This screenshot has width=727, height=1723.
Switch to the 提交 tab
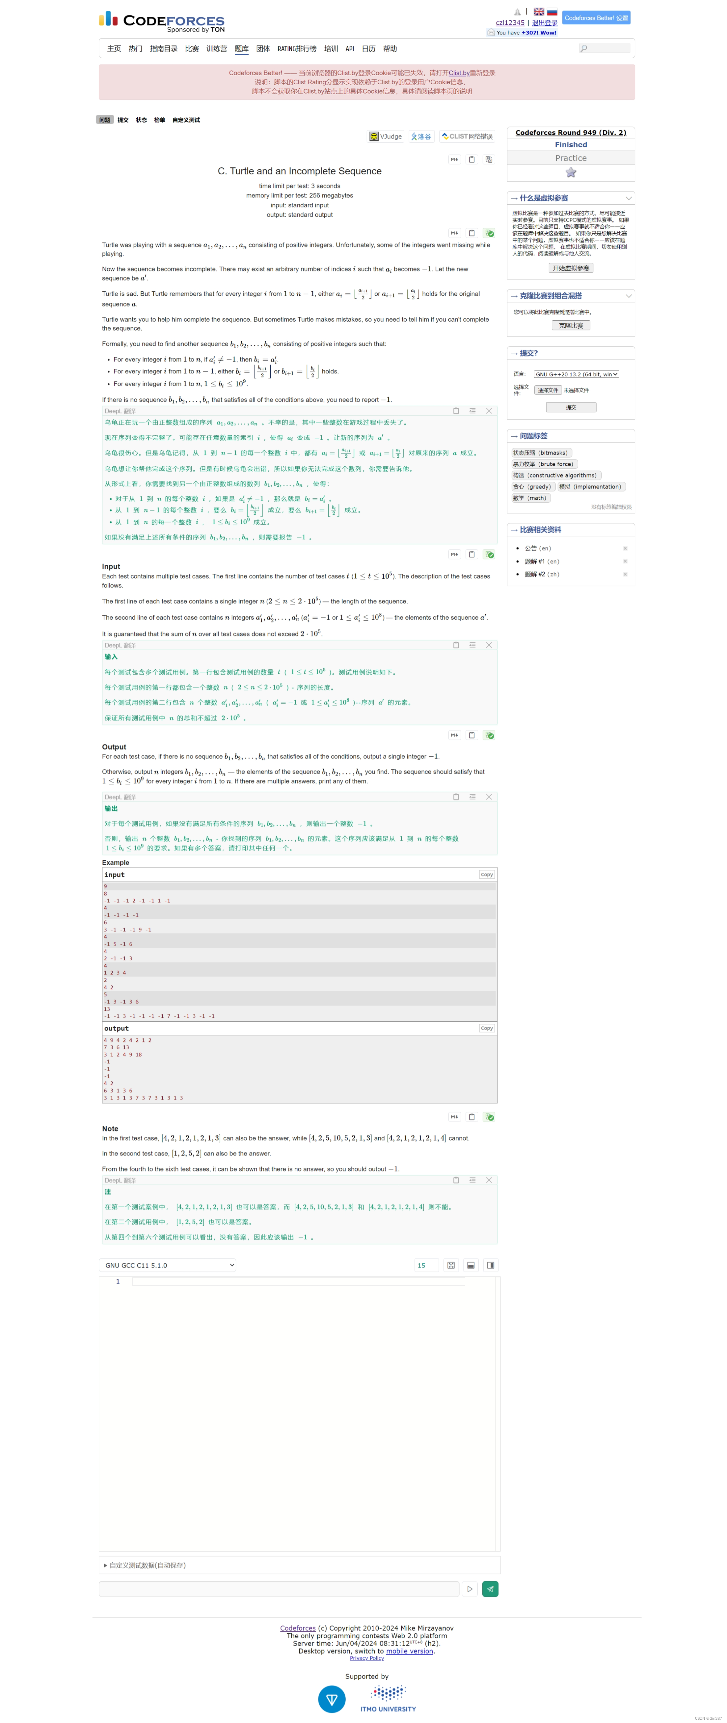pos(122,120)
